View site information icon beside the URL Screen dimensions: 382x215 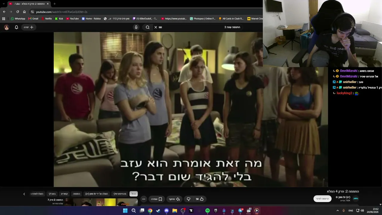(x=32, y=12)
